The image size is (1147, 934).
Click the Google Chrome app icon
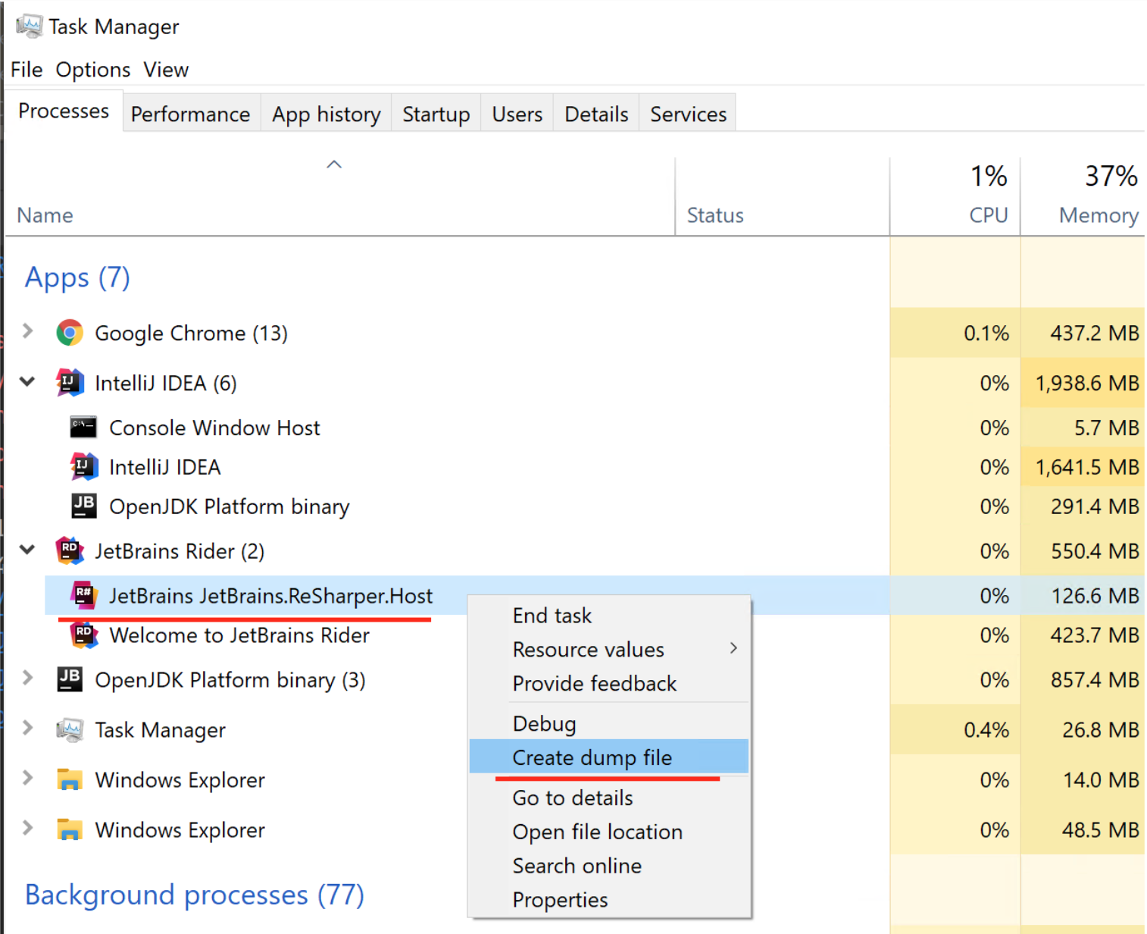(70, 333)
